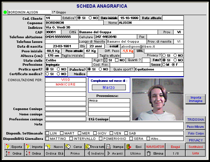
Task: Click the Quale sport field Equitazione
Action: pos(159,69)
